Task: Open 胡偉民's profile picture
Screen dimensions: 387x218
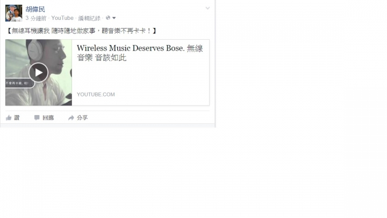Action: [x=14, y=13]
